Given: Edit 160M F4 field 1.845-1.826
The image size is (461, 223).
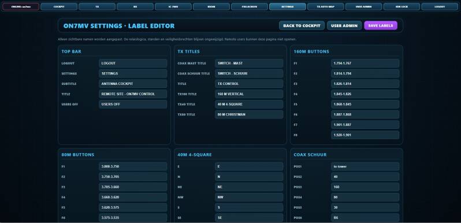Looking at the screenshot, I should pos(365,94).
